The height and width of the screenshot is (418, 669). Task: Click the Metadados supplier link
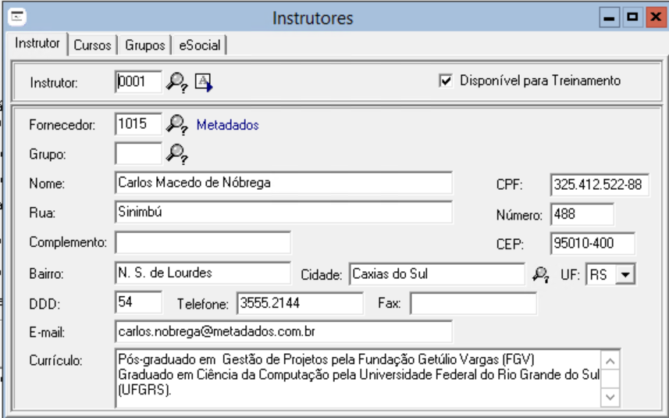coord(227,125)
